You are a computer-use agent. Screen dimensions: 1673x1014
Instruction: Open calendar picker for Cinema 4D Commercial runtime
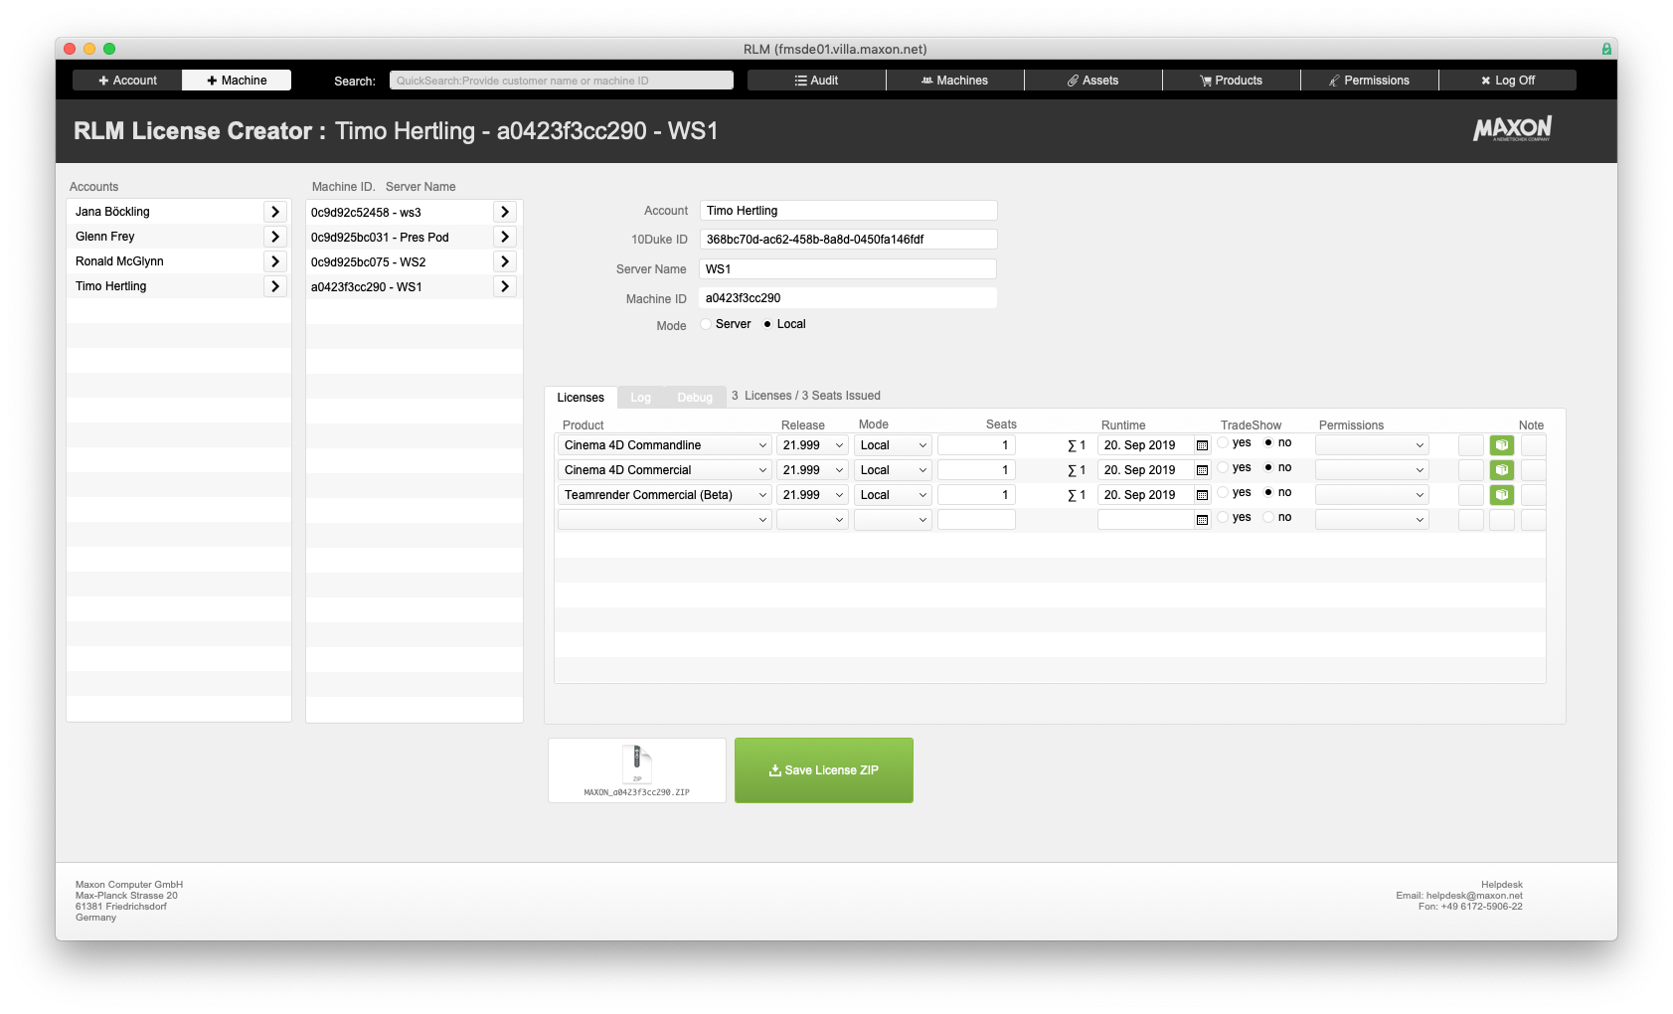pos(1202,470)
